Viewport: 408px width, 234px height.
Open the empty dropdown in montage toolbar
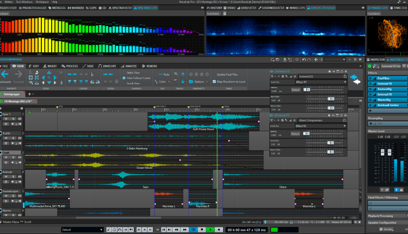(335, 60)
